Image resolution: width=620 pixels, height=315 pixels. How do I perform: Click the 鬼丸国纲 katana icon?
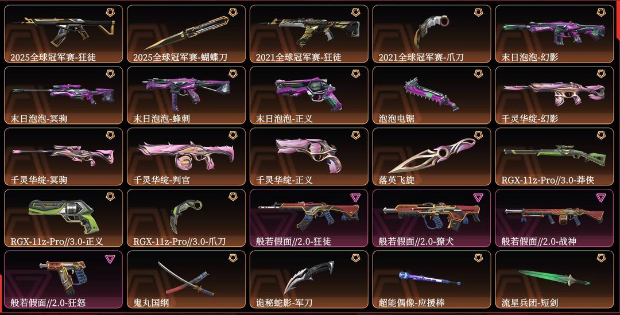[186, 279]
